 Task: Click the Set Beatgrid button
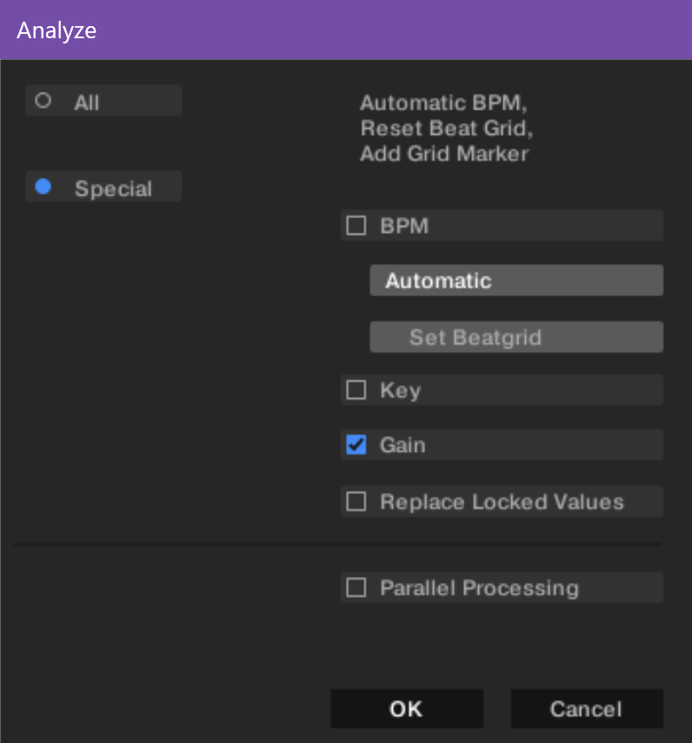pos(516,337)
